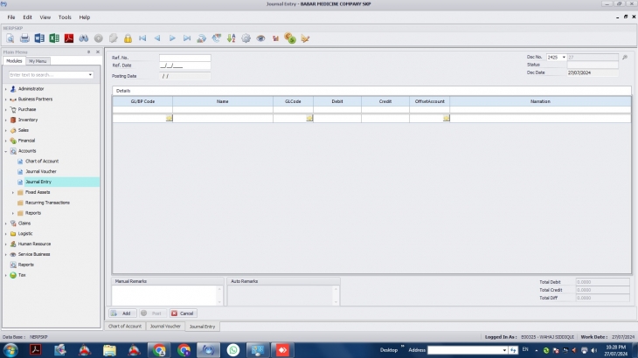Go to next record arrow icon
This screenshot has height=358, width=638.
(172, 38)
